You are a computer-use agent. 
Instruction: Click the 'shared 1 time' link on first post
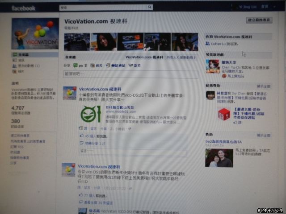(95, 144)
